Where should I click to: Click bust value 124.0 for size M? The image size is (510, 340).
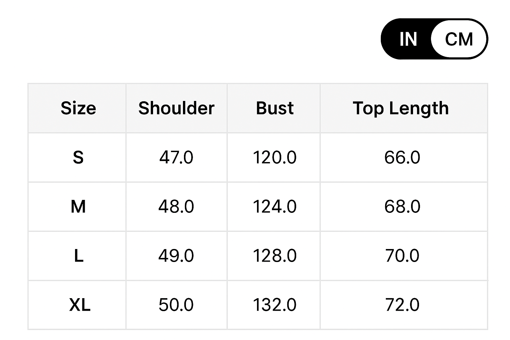click(x=275, y=207)
